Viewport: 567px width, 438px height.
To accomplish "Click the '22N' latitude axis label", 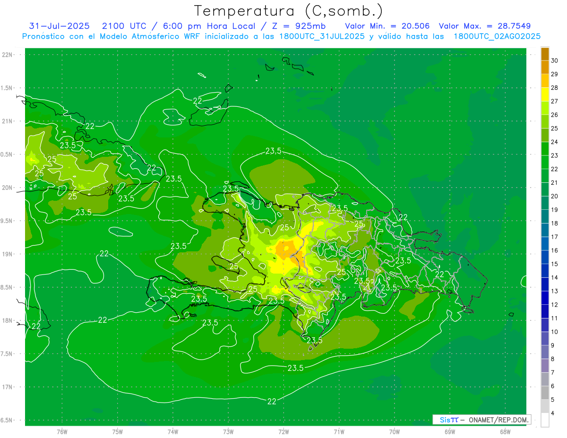I will coord(8,55).
